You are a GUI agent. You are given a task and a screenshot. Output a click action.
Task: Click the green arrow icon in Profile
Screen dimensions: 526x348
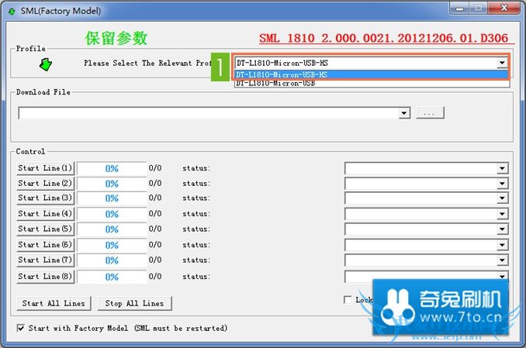46,64
